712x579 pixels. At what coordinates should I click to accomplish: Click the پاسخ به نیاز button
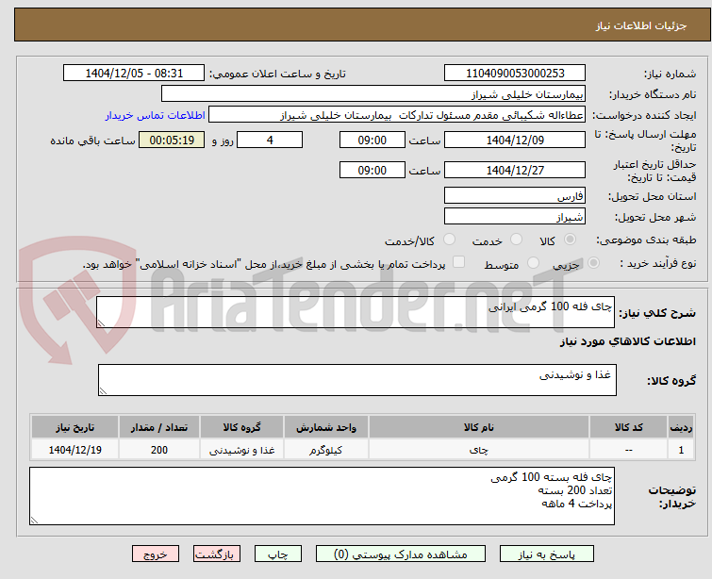tap(547, 554)
